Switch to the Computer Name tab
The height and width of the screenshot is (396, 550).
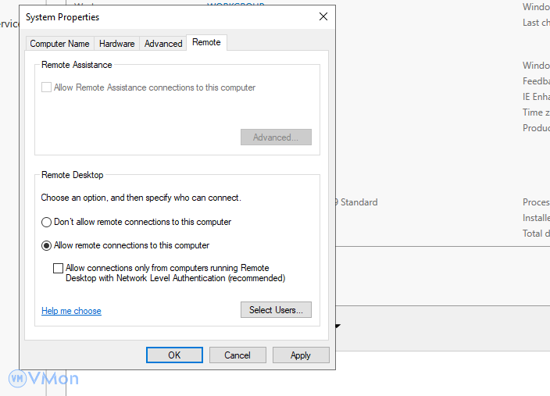pos(59,44)
